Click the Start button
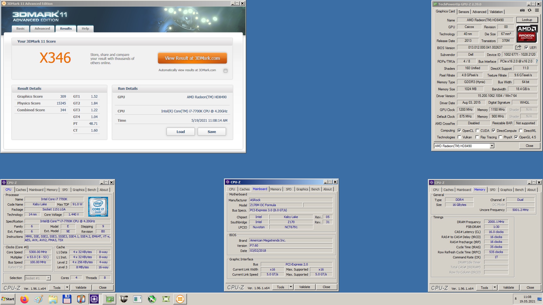The width and height of the screenshot is (543, 305). coord(8,299)
